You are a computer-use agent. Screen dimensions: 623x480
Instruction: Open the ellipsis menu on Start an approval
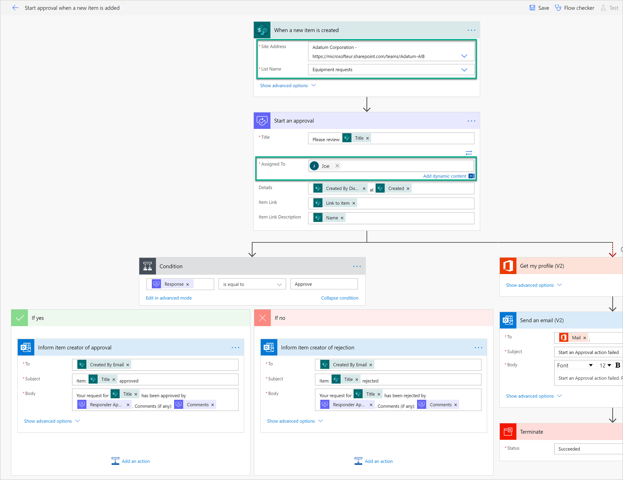tap(471, 121)
